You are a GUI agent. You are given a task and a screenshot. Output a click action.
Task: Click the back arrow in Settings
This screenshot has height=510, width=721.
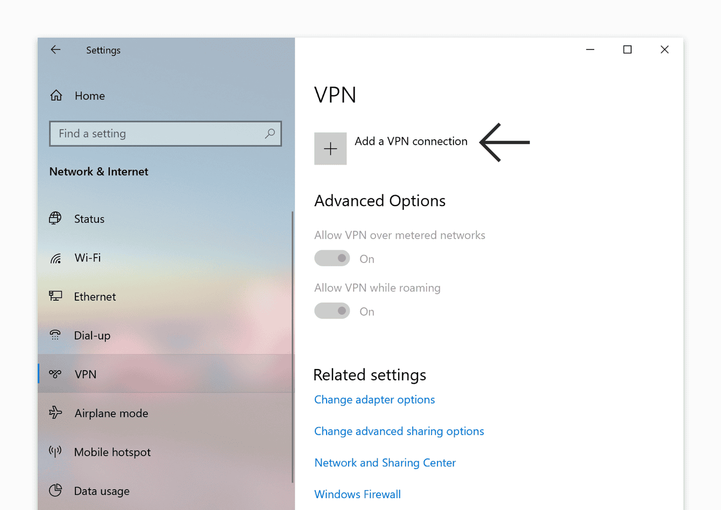click(56, 49)
